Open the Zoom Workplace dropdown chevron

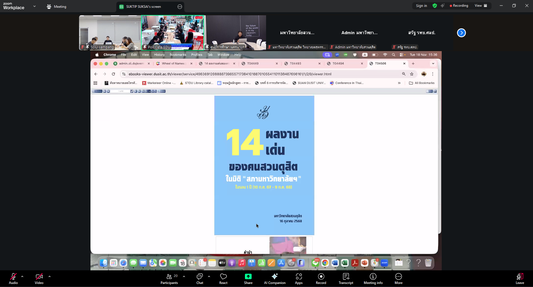35,6
